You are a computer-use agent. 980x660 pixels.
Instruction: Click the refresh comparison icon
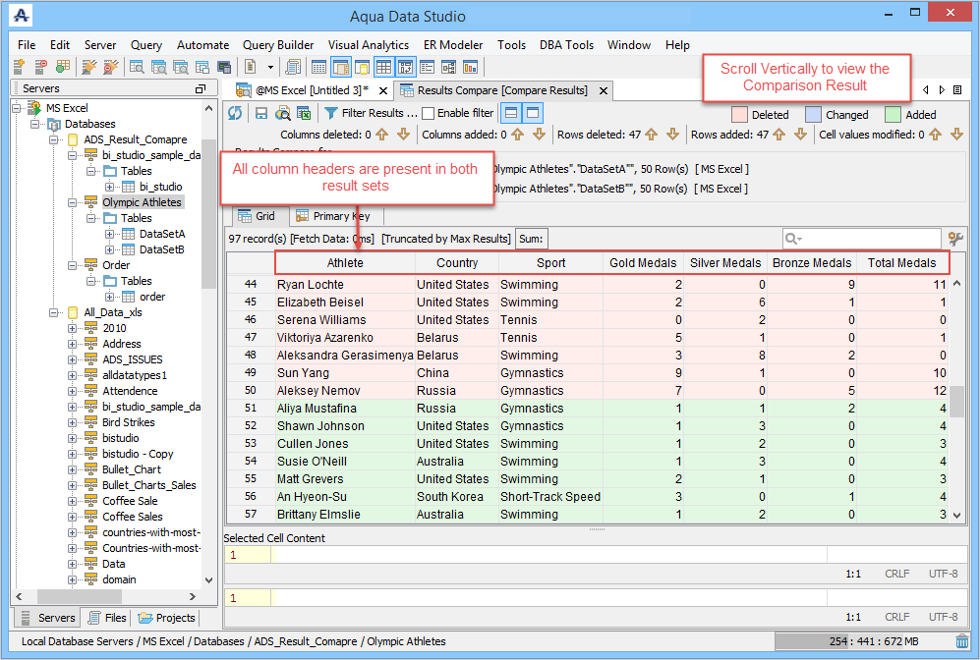point(235,113)
